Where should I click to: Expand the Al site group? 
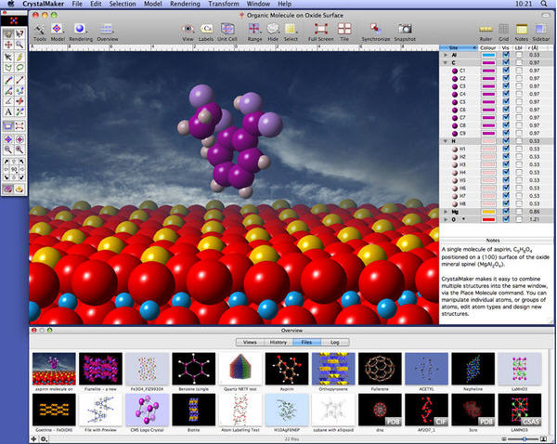point(444,55)
